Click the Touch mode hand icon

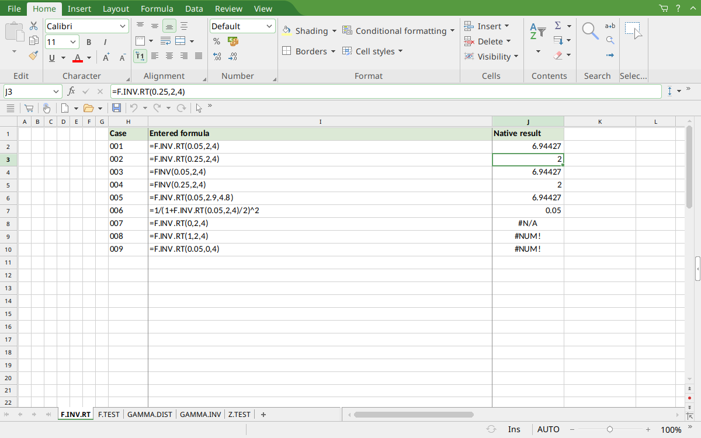point(46,108)
